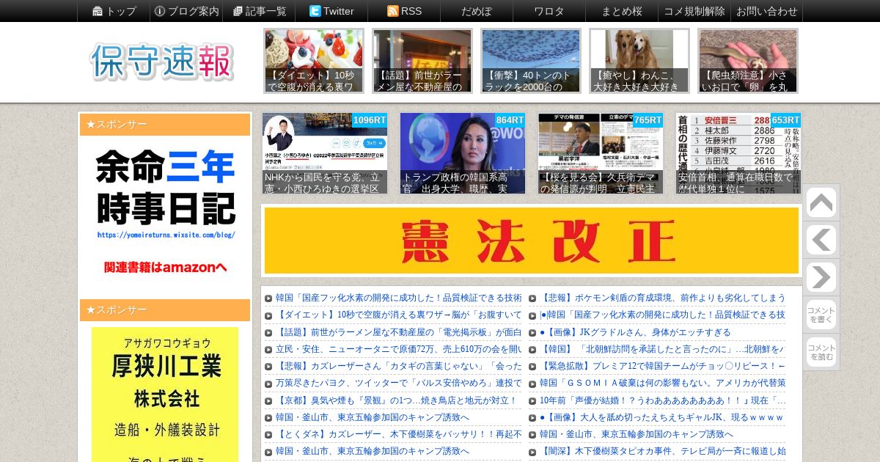Open まとめ桜 menu item
Screen dimensions: 880x462
pos(621,11)
